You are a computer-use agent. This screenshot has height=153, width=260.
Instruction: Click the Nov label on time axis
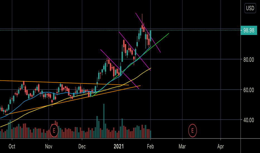pos(49,146)
